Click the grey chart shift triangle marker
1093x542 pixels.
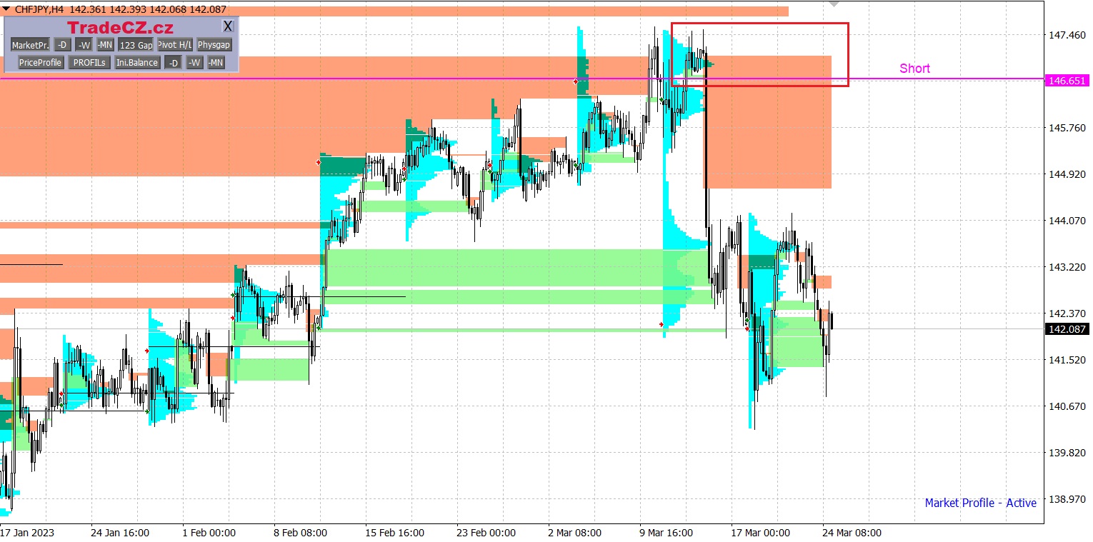tap(834, 4)
